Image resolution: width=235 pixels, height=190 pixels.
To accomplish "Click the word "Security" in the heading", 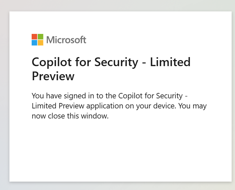I will pyautogui.click(x=116, y=62).
